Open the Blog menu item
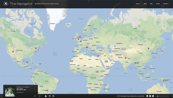The height and width of the screenshot is (98, 173). (x=151, y=4)
